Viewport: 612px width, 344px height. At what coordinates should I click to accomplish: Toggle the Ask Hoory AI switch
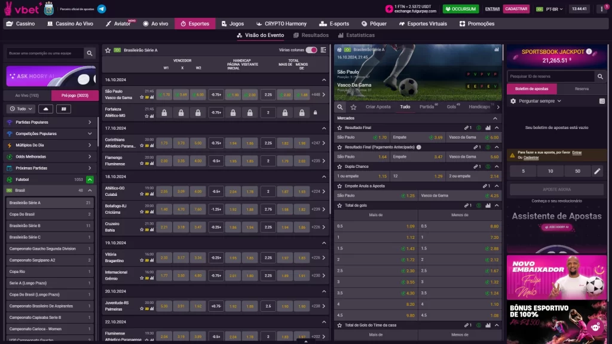tap(83, 79)
